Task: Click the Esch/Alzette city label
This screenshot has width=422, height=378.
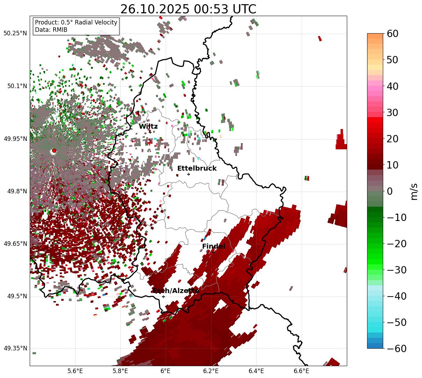Action: coord(176,291)
